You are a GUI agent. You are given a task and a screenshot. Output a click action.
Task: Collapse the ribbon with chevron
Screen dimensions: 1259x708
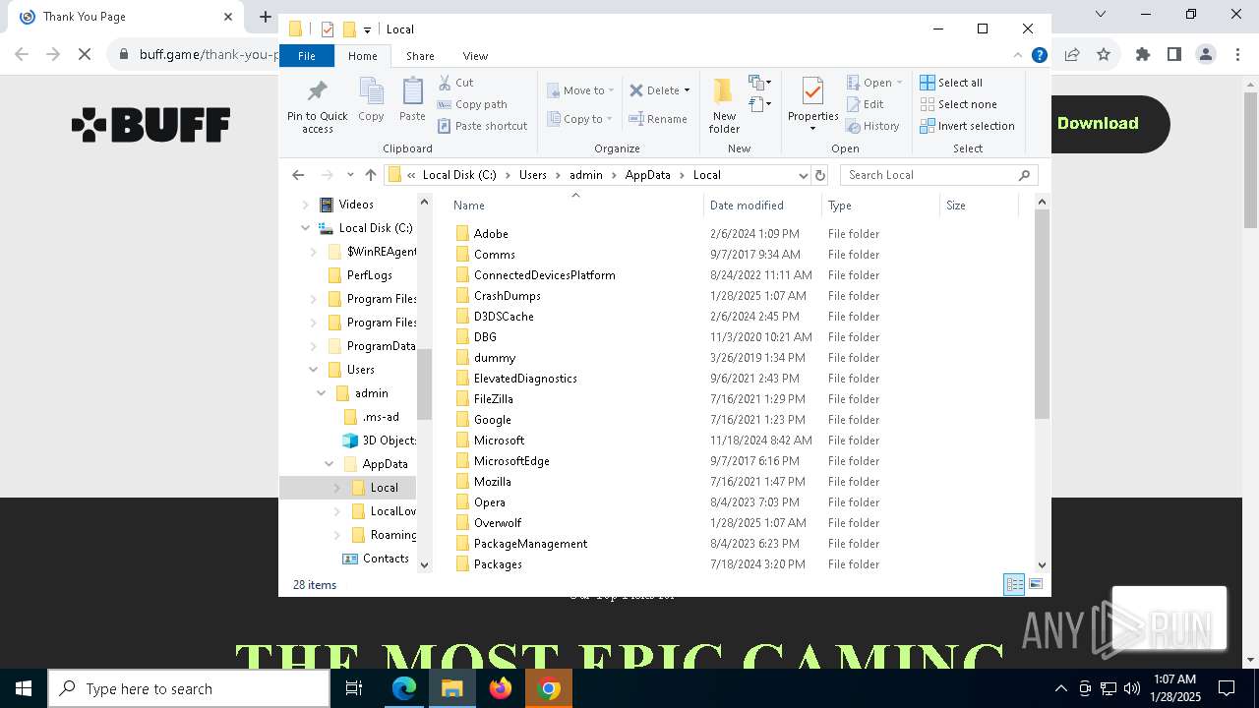(1018, 56)
